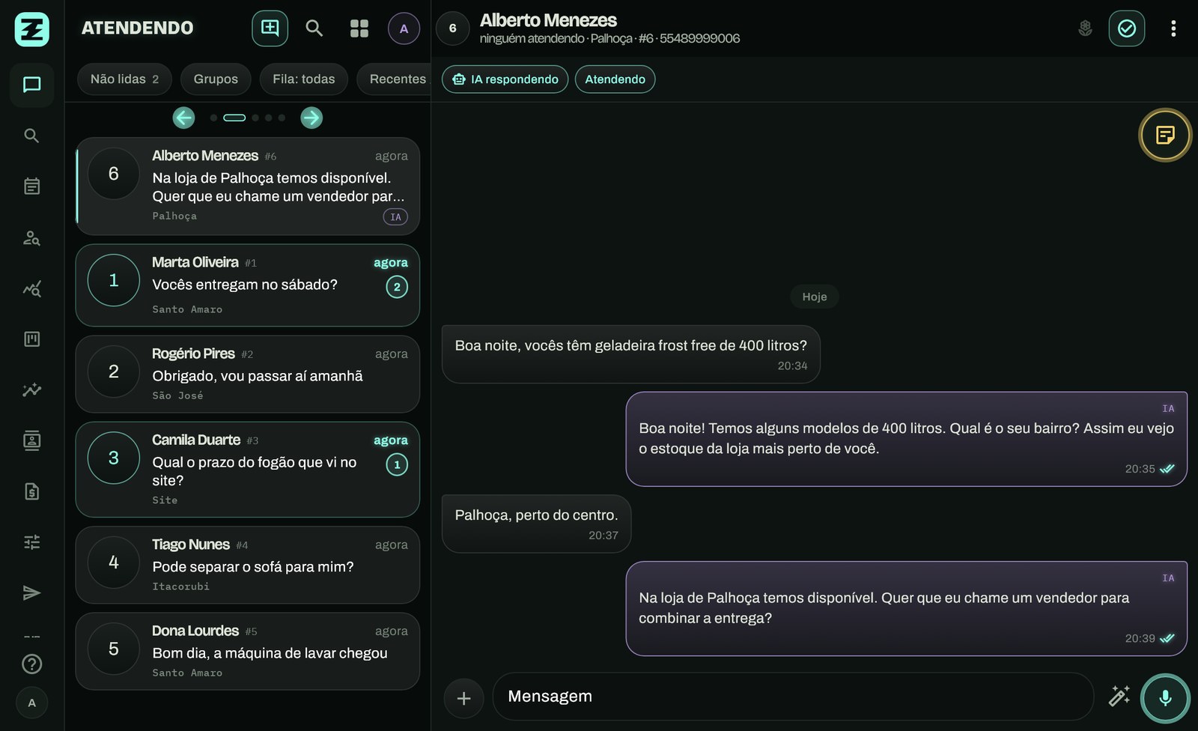1198x731 pixels.
Task: Open the analytics search sidebar icon
Action: (x=31, y=288)
